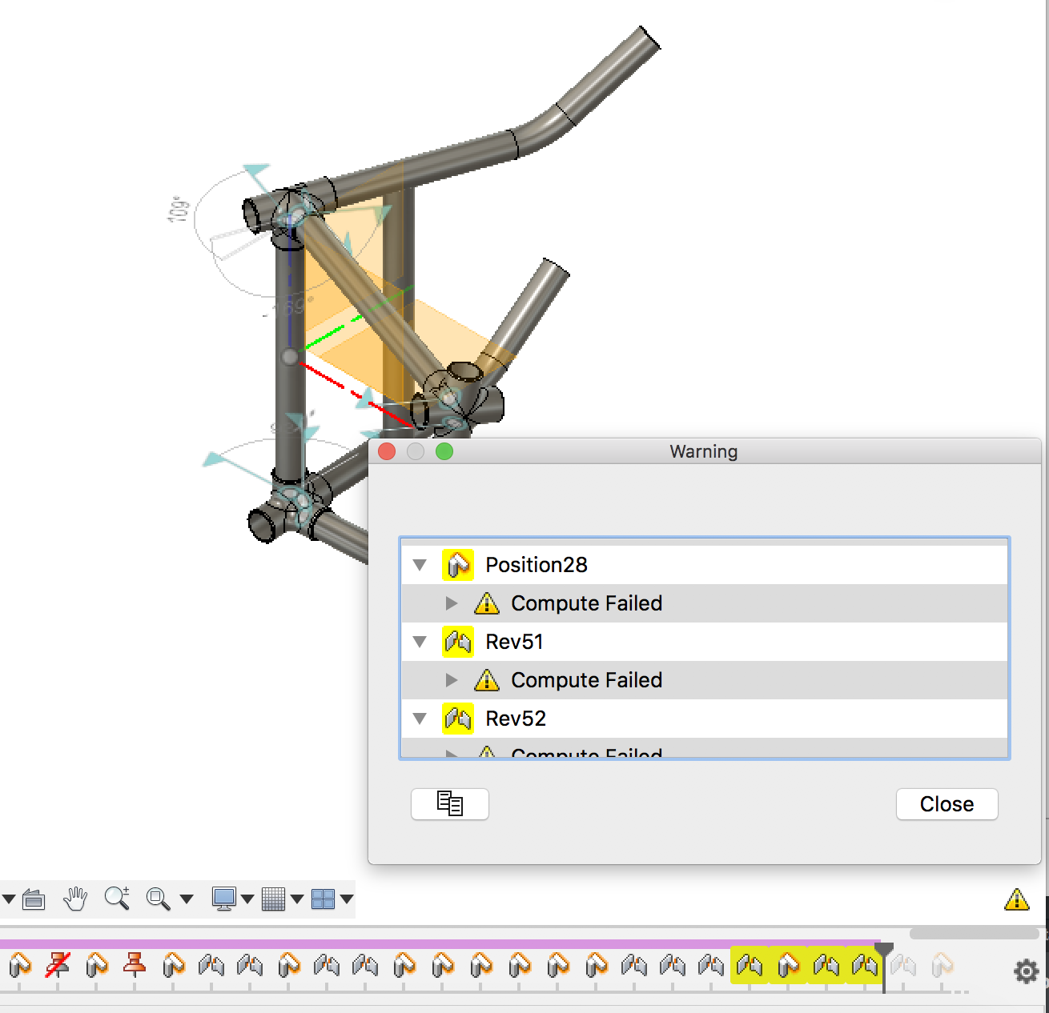Click the suppressed feature with red slash in timeline

click(x=56, y=966)
